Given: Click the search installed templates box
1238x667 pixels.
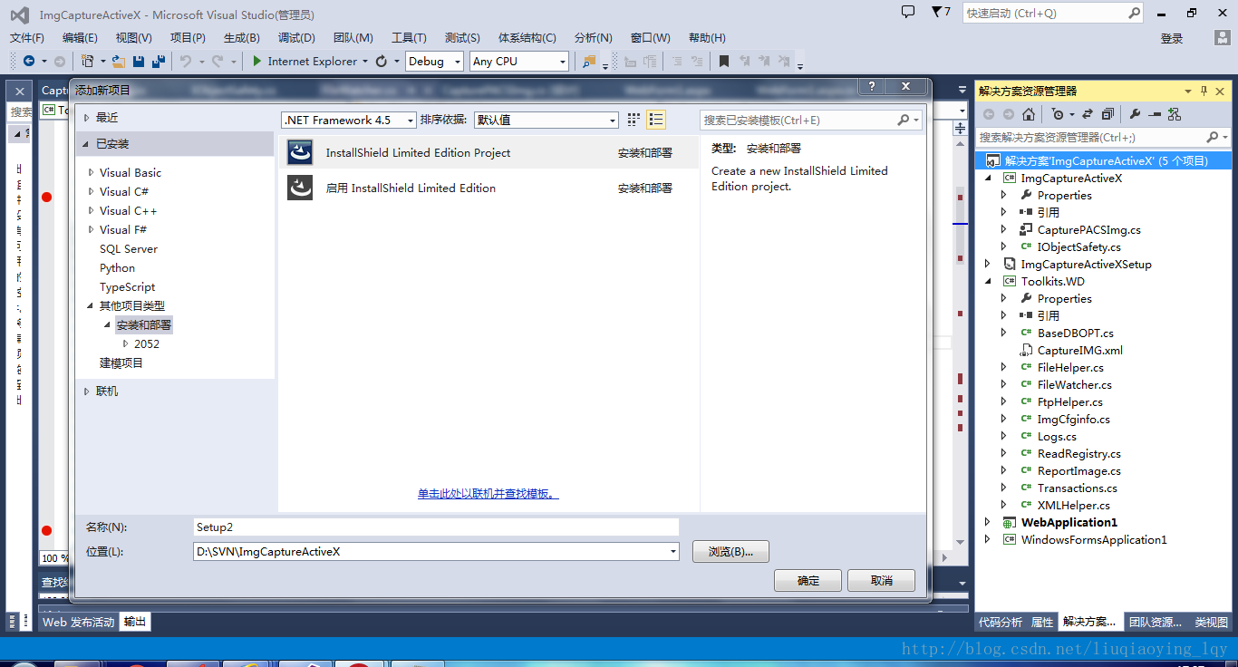Looking at the screenshot, I should point(811,120).
